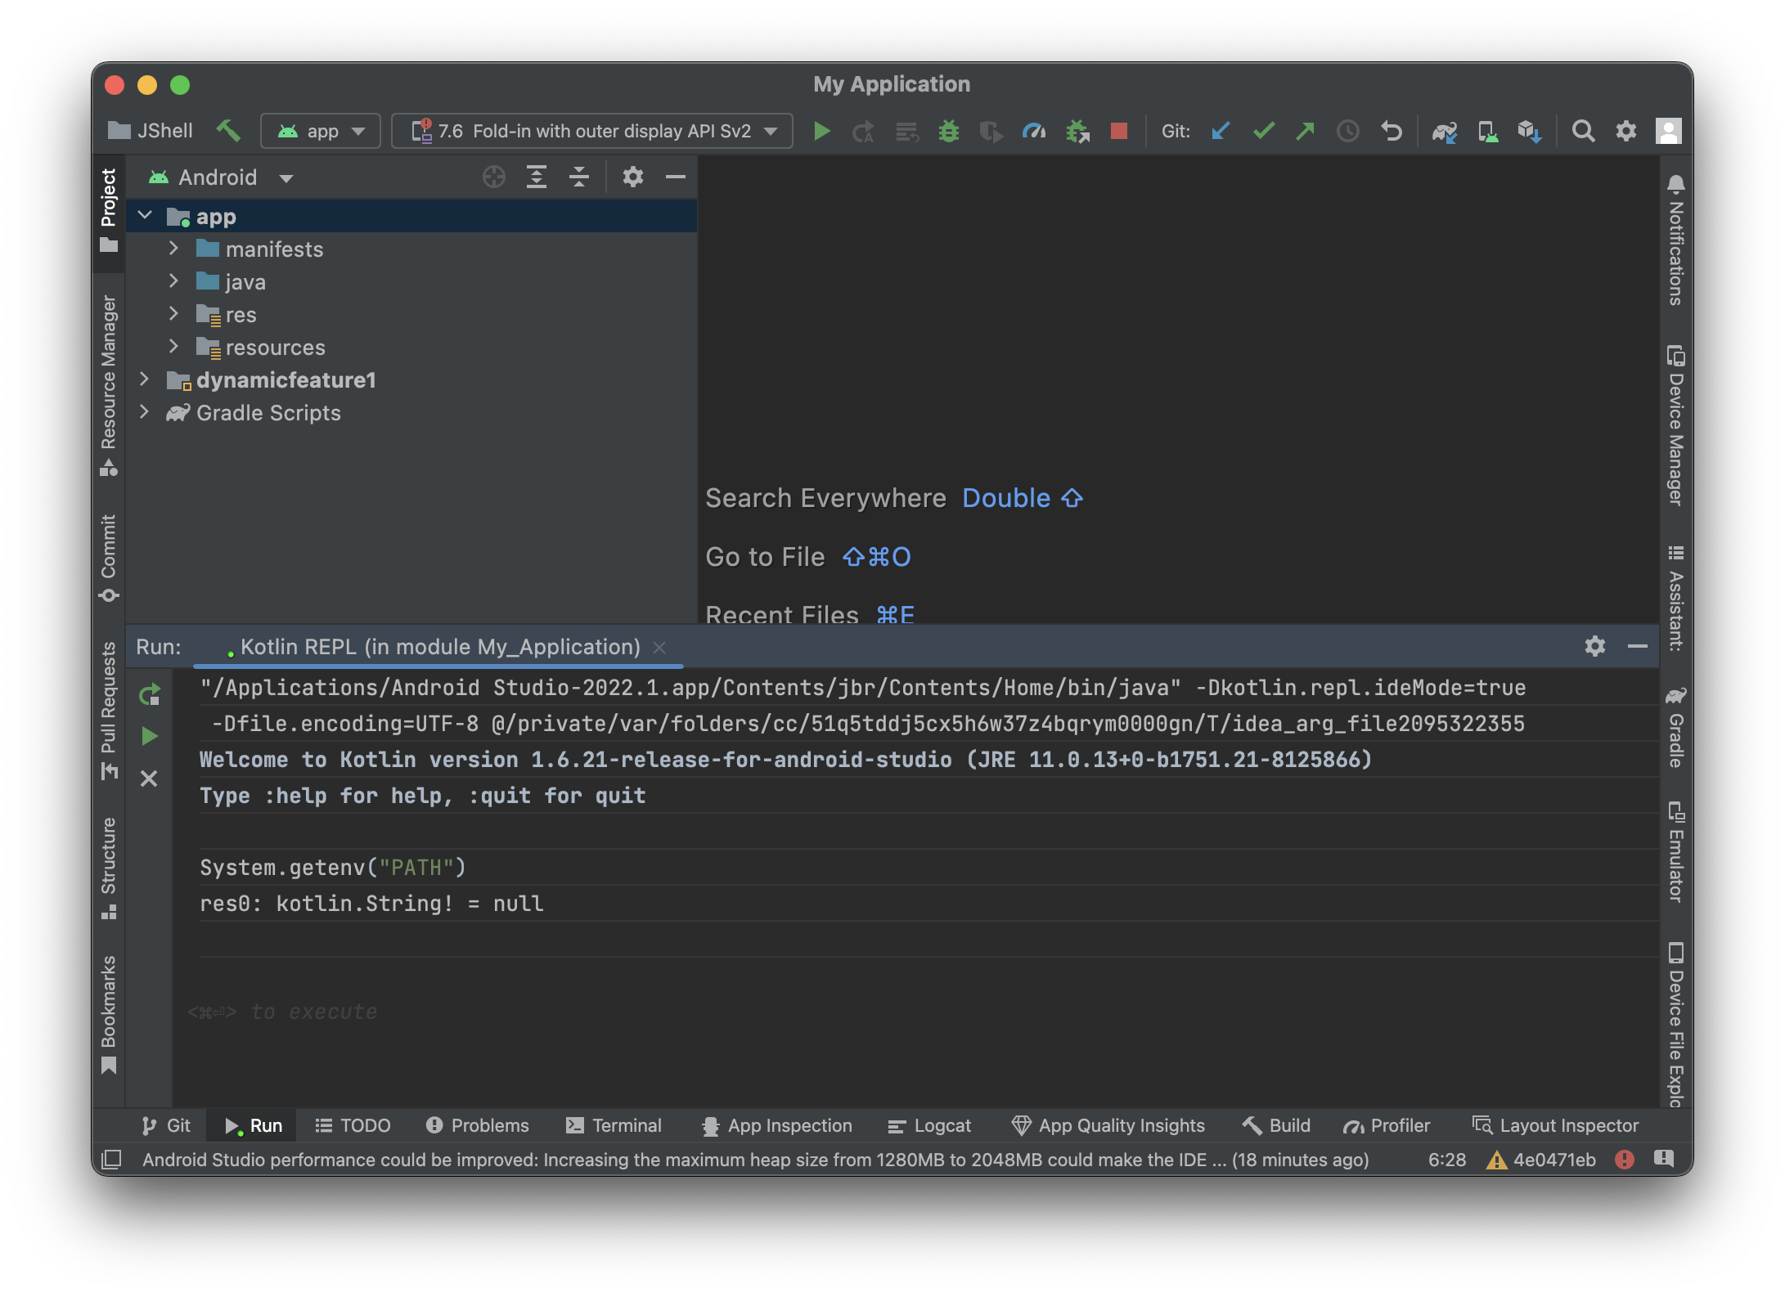The height and width of the screenshot is (1297, 1785).
Task: Click the red Stop button
Action: (1118, 131)
